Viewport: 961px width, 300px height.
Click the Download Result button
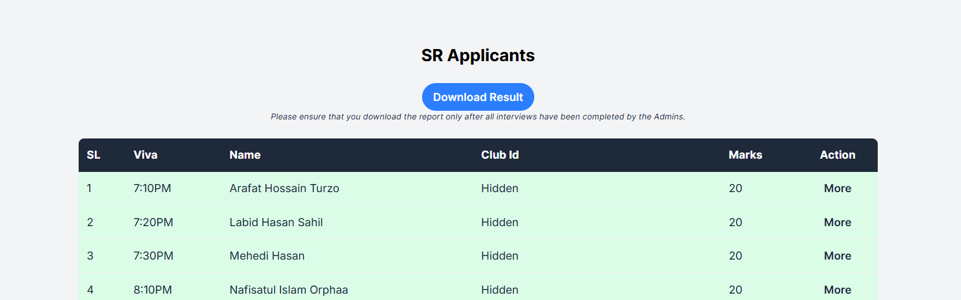click(x=478, y=97)
